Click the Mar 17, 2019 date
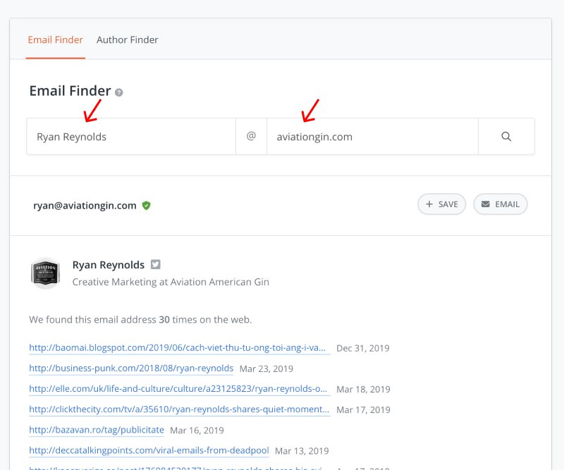The image size is (564, 470). (x=363, y=409)
